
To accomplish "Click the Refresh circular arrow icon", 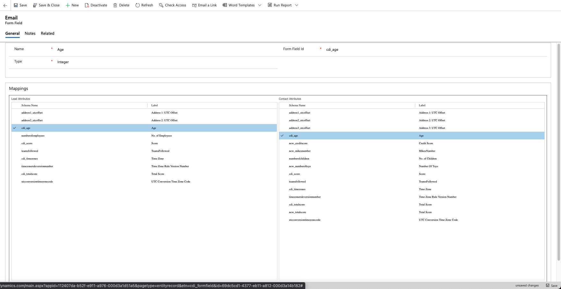I will [x=137, y=5].
